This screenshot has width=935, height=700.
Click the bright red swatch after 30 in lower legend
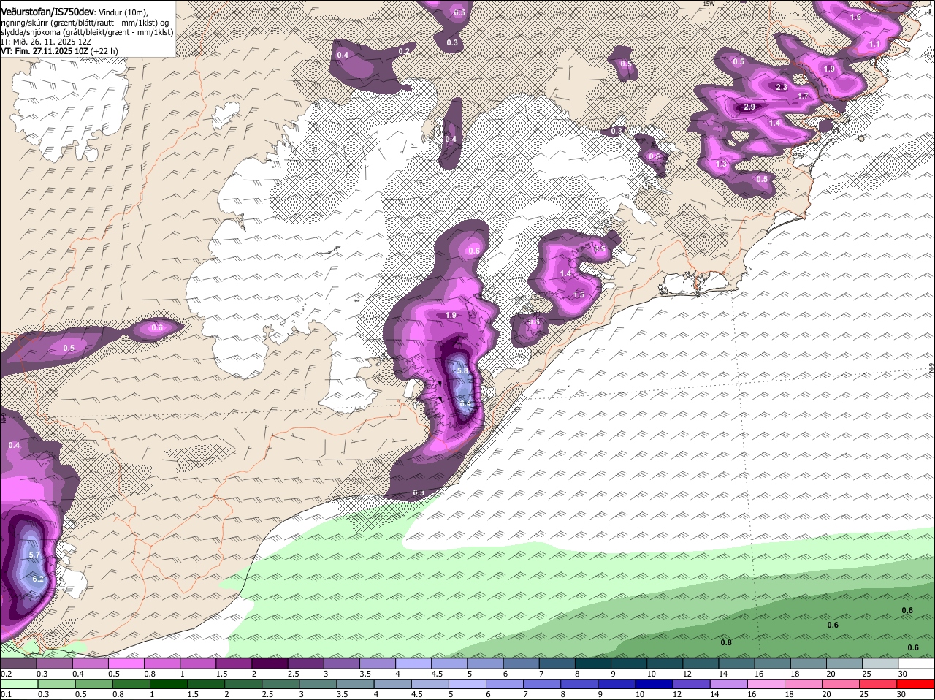916,684
